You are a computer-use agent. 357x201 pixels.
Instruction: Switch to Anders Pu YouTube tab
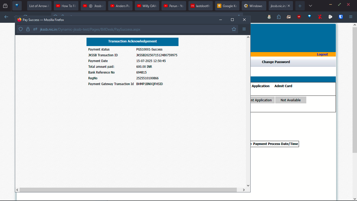[x=120, y=6]
